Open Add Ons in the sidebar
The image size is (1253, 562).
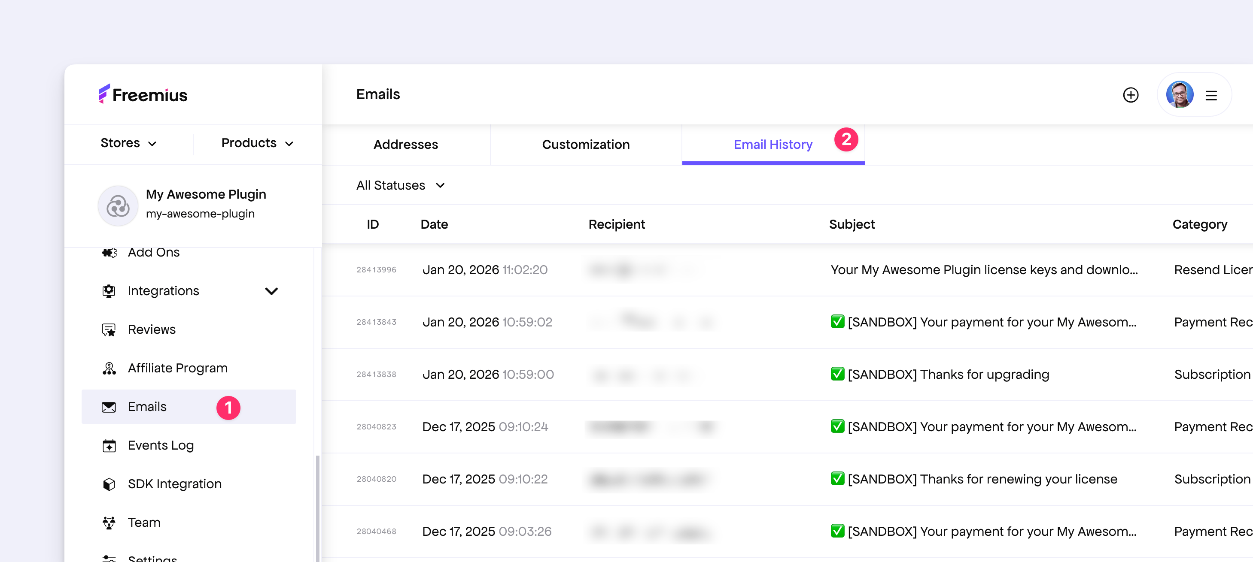point(153,252)
